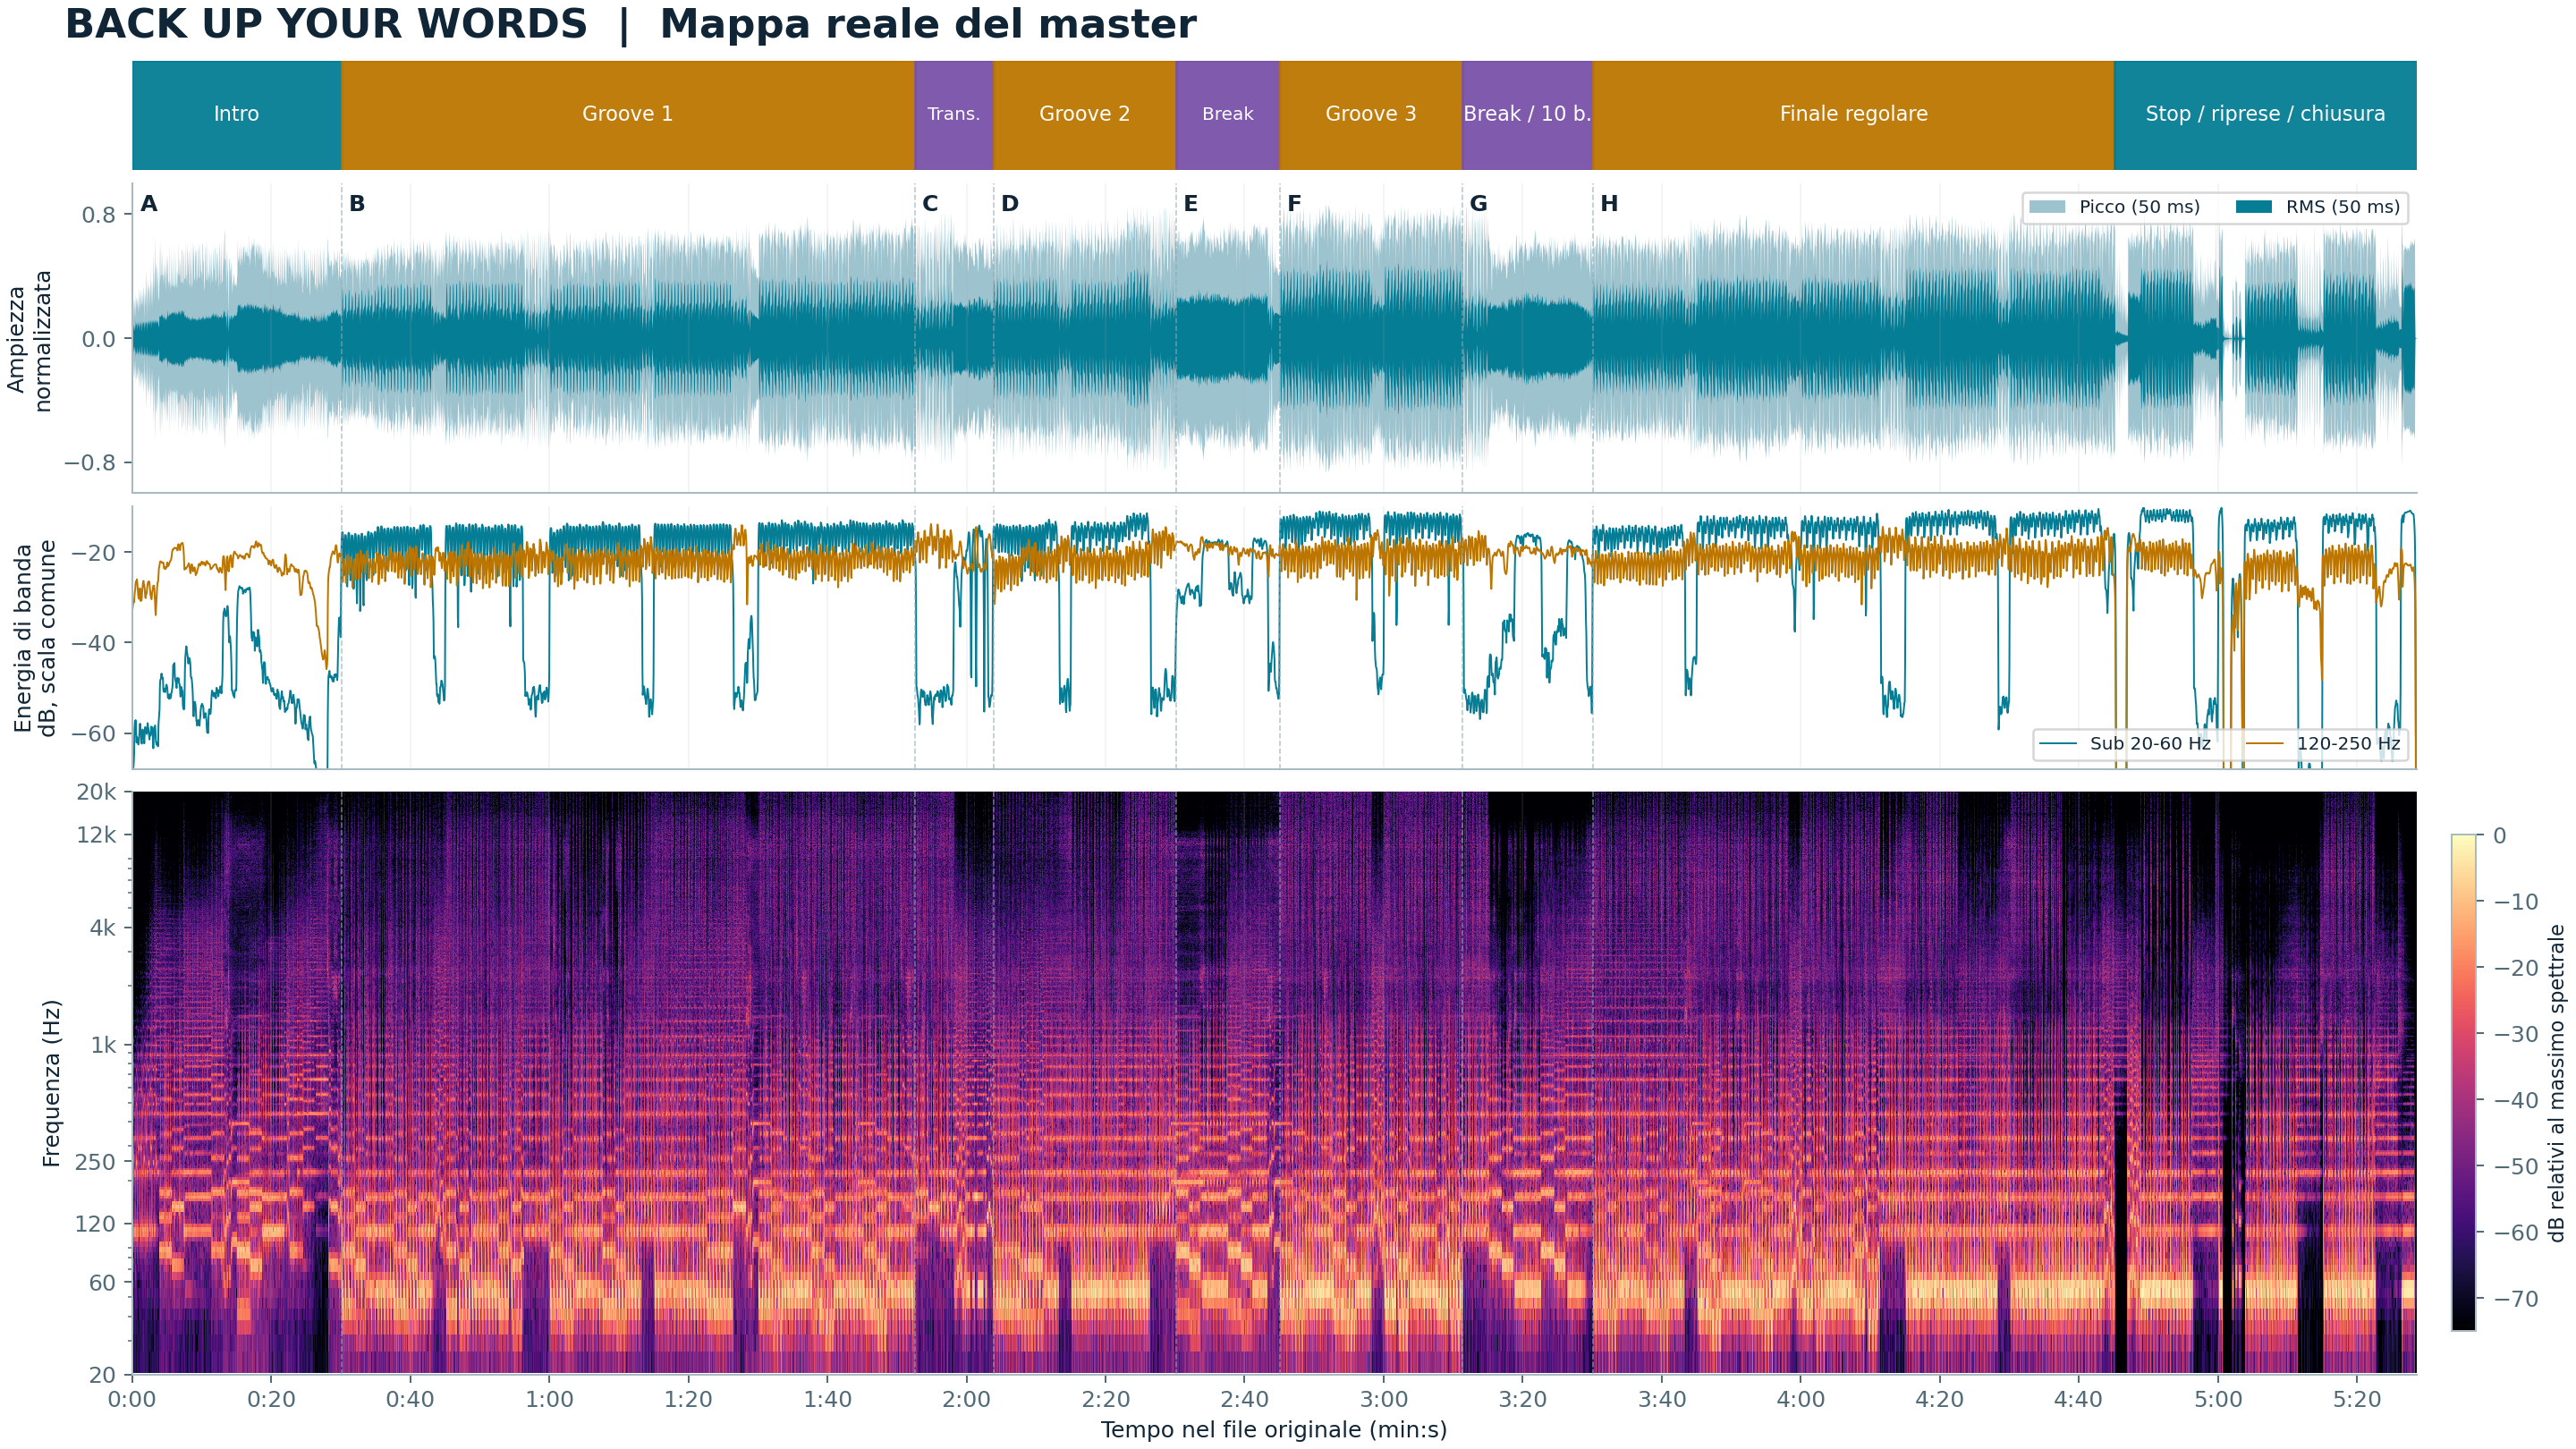Click the Sub 20-60 Hz legend entry
The width and height of the screenshot is (2576, 1449).
tap(2125, 743)
